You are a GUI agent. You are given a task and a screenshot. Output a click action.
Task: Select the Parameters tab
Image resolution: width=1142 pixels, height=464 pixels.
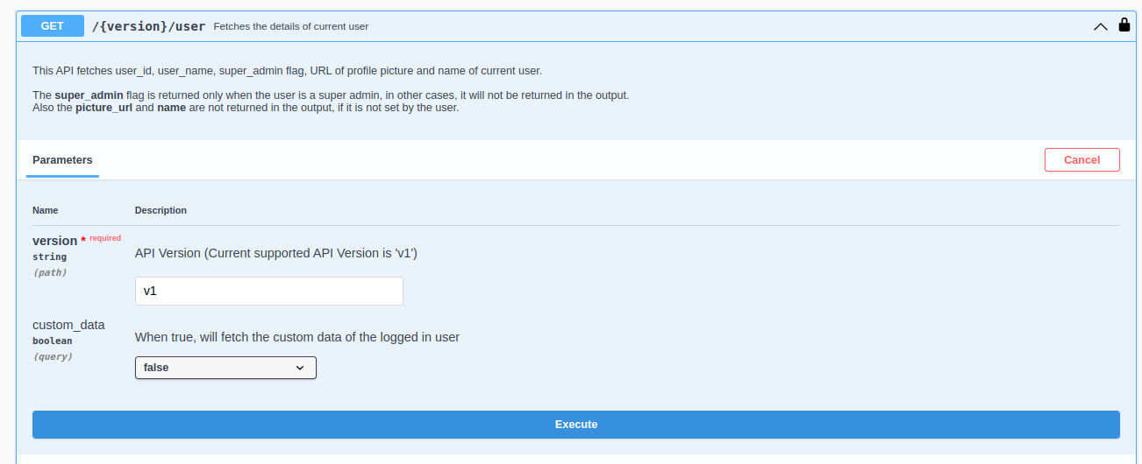(62, 160)
